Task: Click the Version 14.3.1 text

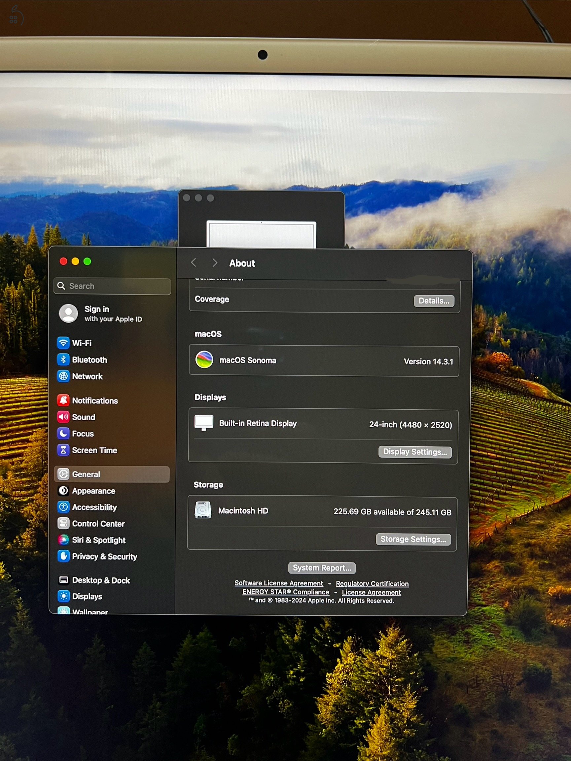Action: tap(429, 362)
